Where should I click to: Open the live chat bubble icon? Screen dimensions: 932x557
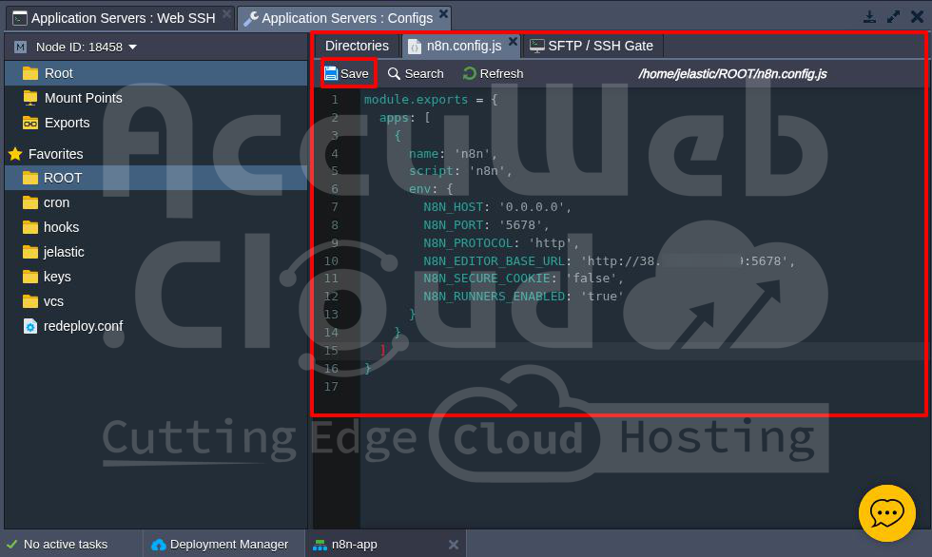pyautogui.click(x=886, y=512)
